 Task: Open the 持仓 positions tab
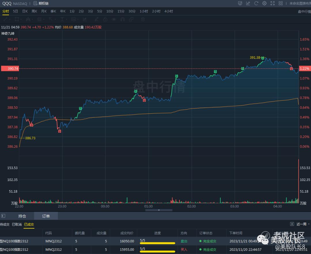tap(22, 216)
